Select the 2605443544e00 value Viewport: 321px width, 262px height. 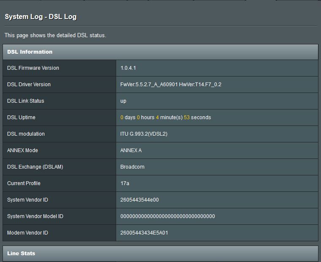tap(140, 200)
